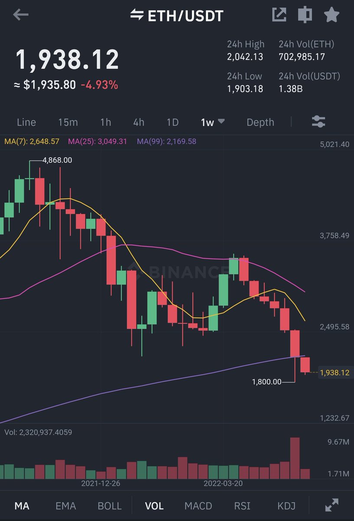Viewport: 354px width, 521px height.
Task: Tap the ≈ $1,935.80 value
Action: point(45,85)
